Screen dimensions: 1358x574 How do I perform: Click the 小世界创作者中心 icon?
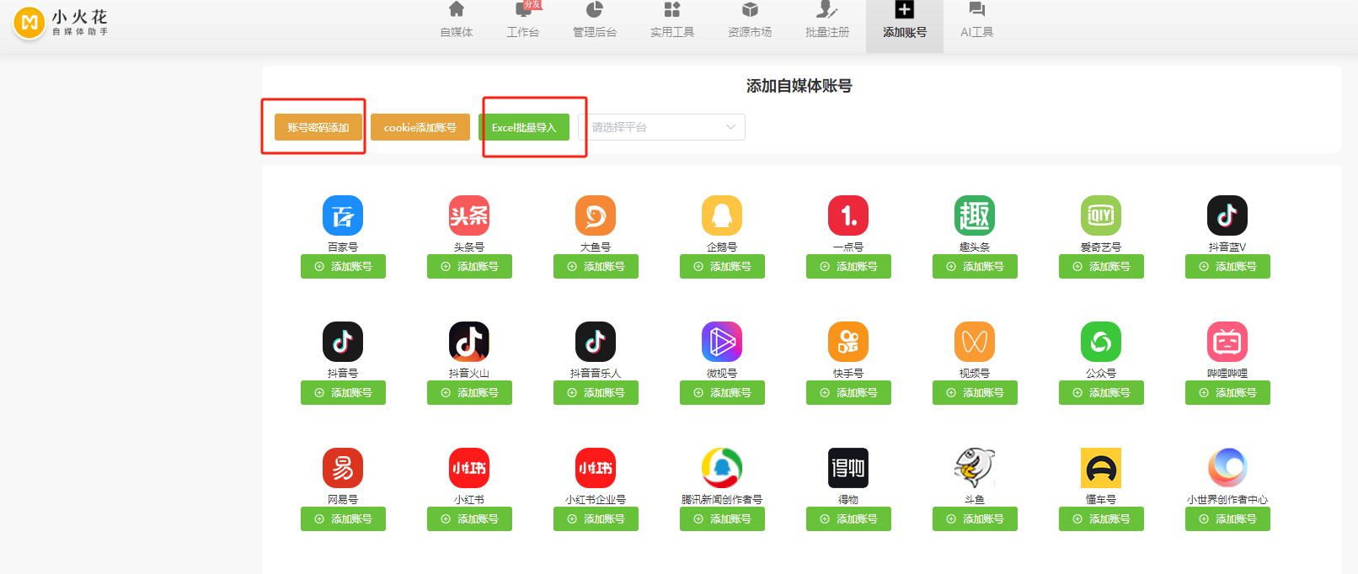pyautogui.click(x=1227, y=468)
